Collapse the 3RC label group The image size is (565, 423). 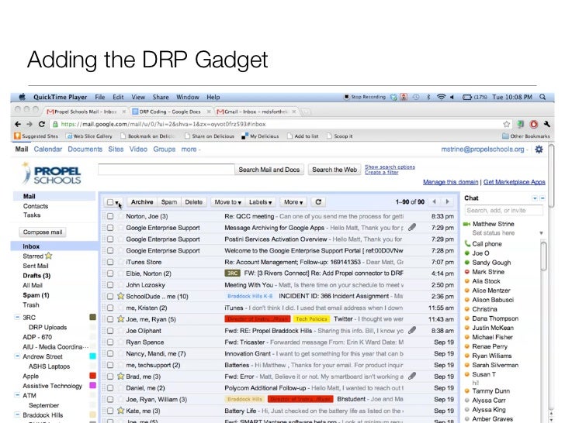click(17, 317)
